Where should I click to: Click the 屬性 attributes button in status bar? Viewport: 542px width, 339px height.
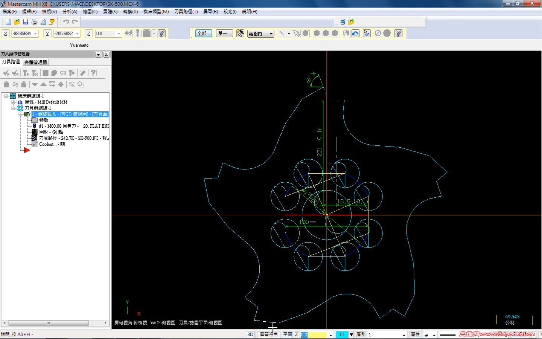point(416,334)
